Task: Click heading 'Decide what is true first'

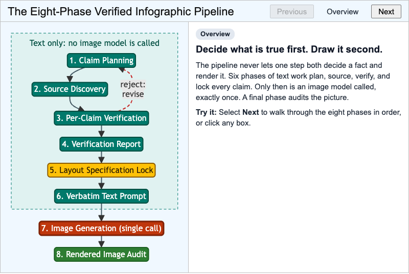Action: pyautogui.click(x=289, y=49)
